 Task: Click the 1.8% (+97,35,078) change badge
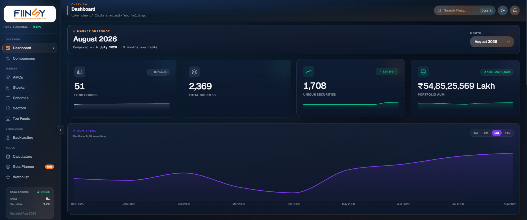point(497,72)
